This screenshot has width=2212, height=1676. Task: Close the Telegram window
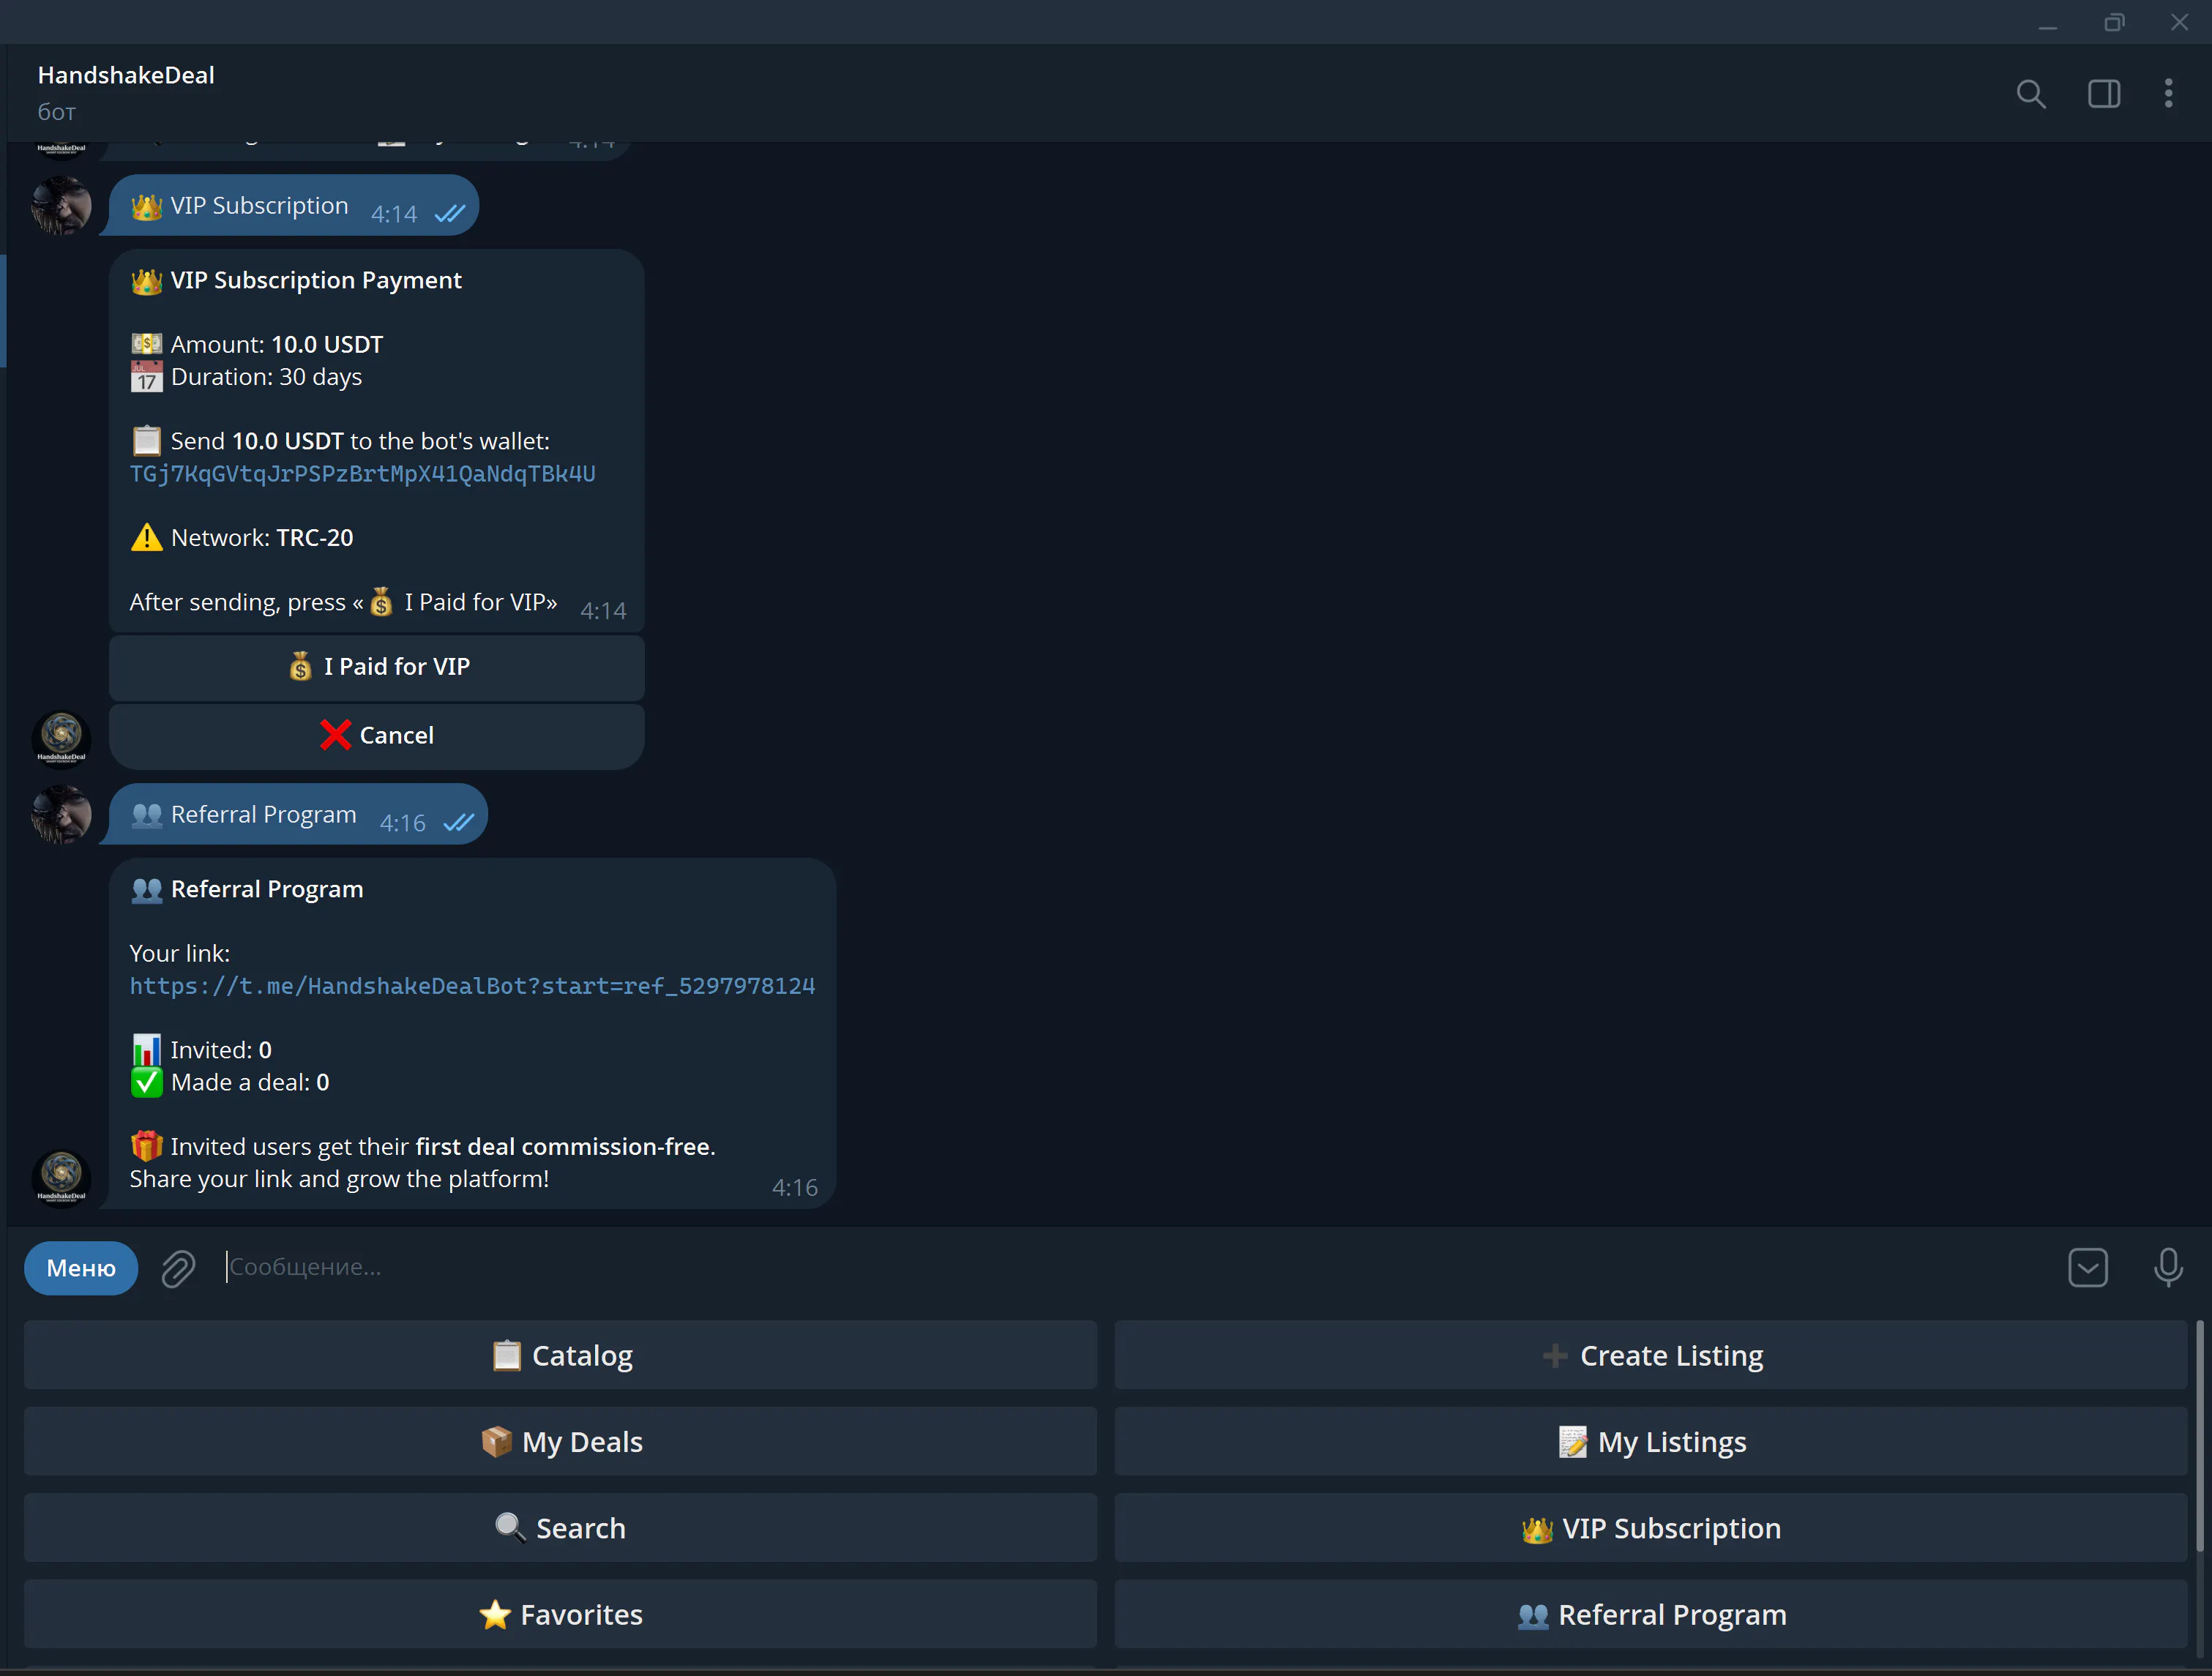[2179, 22]
